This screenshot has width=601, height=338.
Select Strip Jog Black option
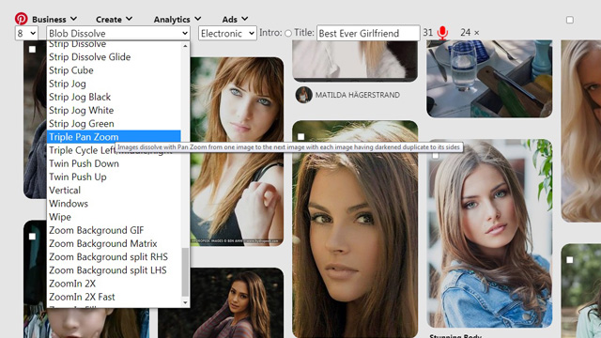pos(114,97)
